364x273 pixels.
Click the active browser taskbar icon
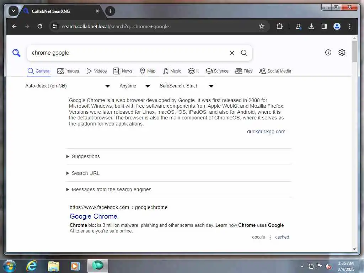pyautogui.click(x=98, y=266)
